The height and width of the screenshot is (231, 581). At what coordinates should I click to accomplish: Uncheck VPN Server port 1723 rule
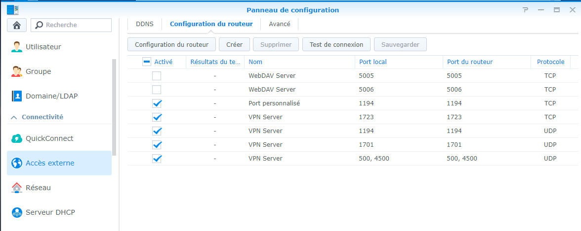click(x=157, y=117)
